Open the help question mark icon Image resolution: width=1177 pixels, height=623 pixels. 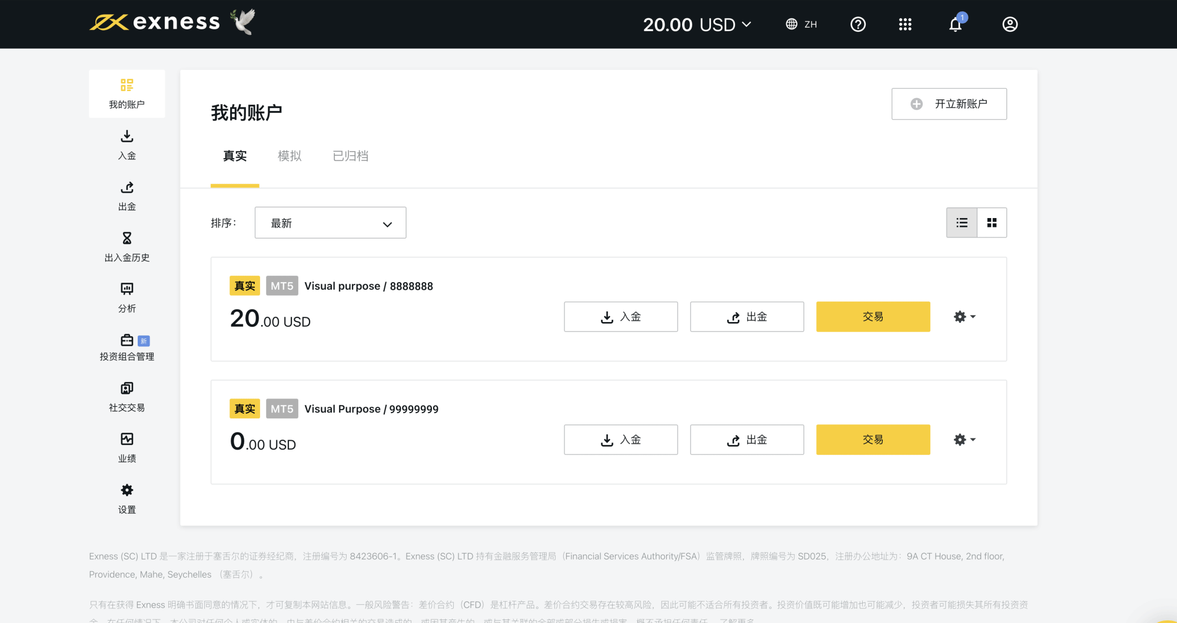[x=858, y=25]
